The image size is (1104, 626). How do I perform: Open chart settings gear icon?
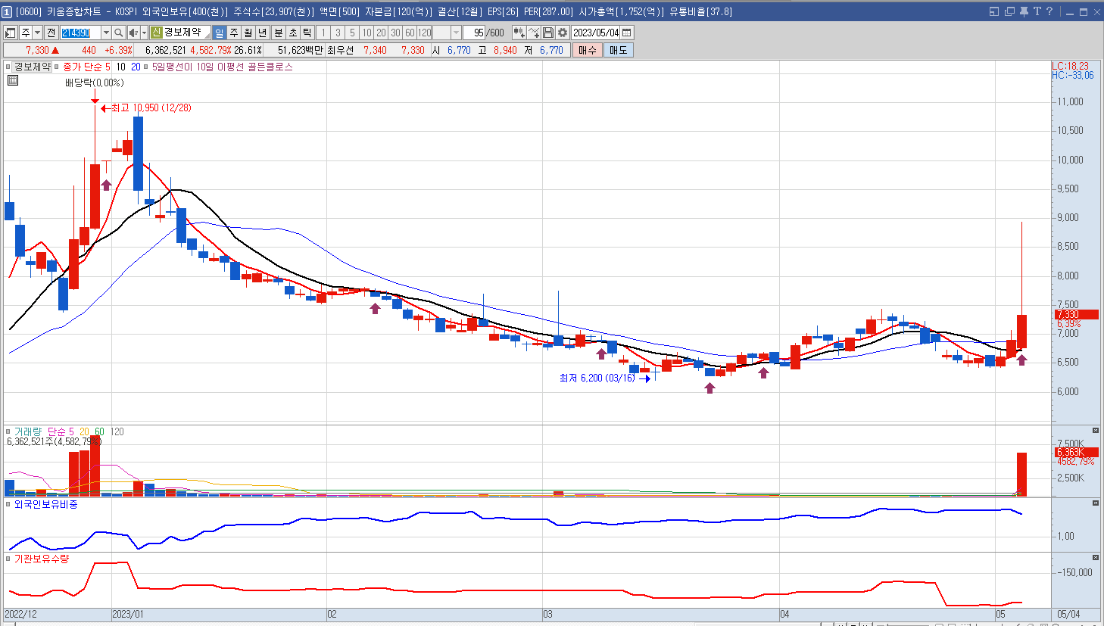point(563,33)
